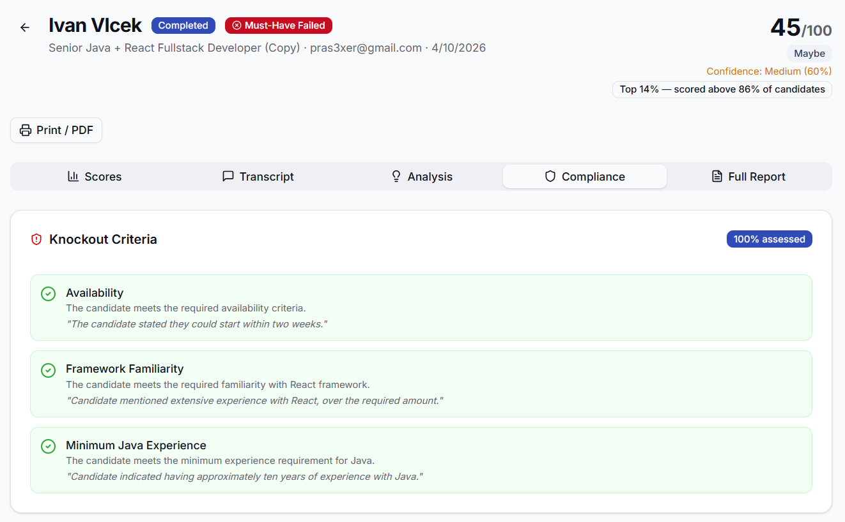Click the red shield icon beside Knockout Criteria
845x522 pixels.
(36, 239)
